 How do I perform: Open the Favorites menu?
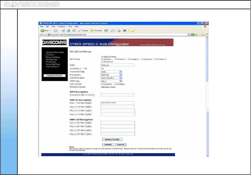coord(62,27)
